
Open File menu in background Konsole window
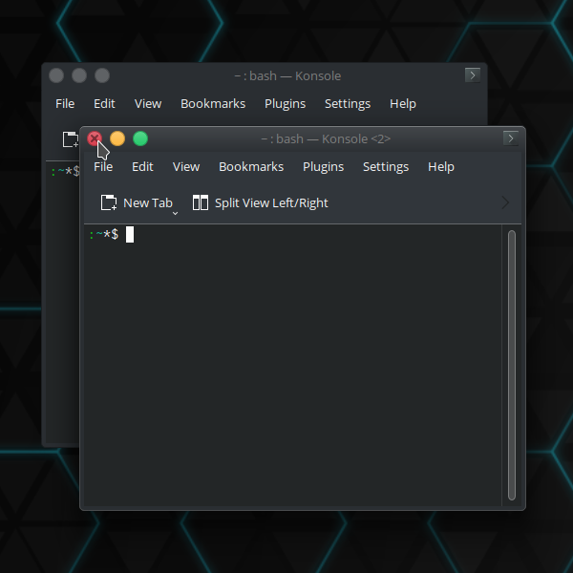(x=65, y=104)
